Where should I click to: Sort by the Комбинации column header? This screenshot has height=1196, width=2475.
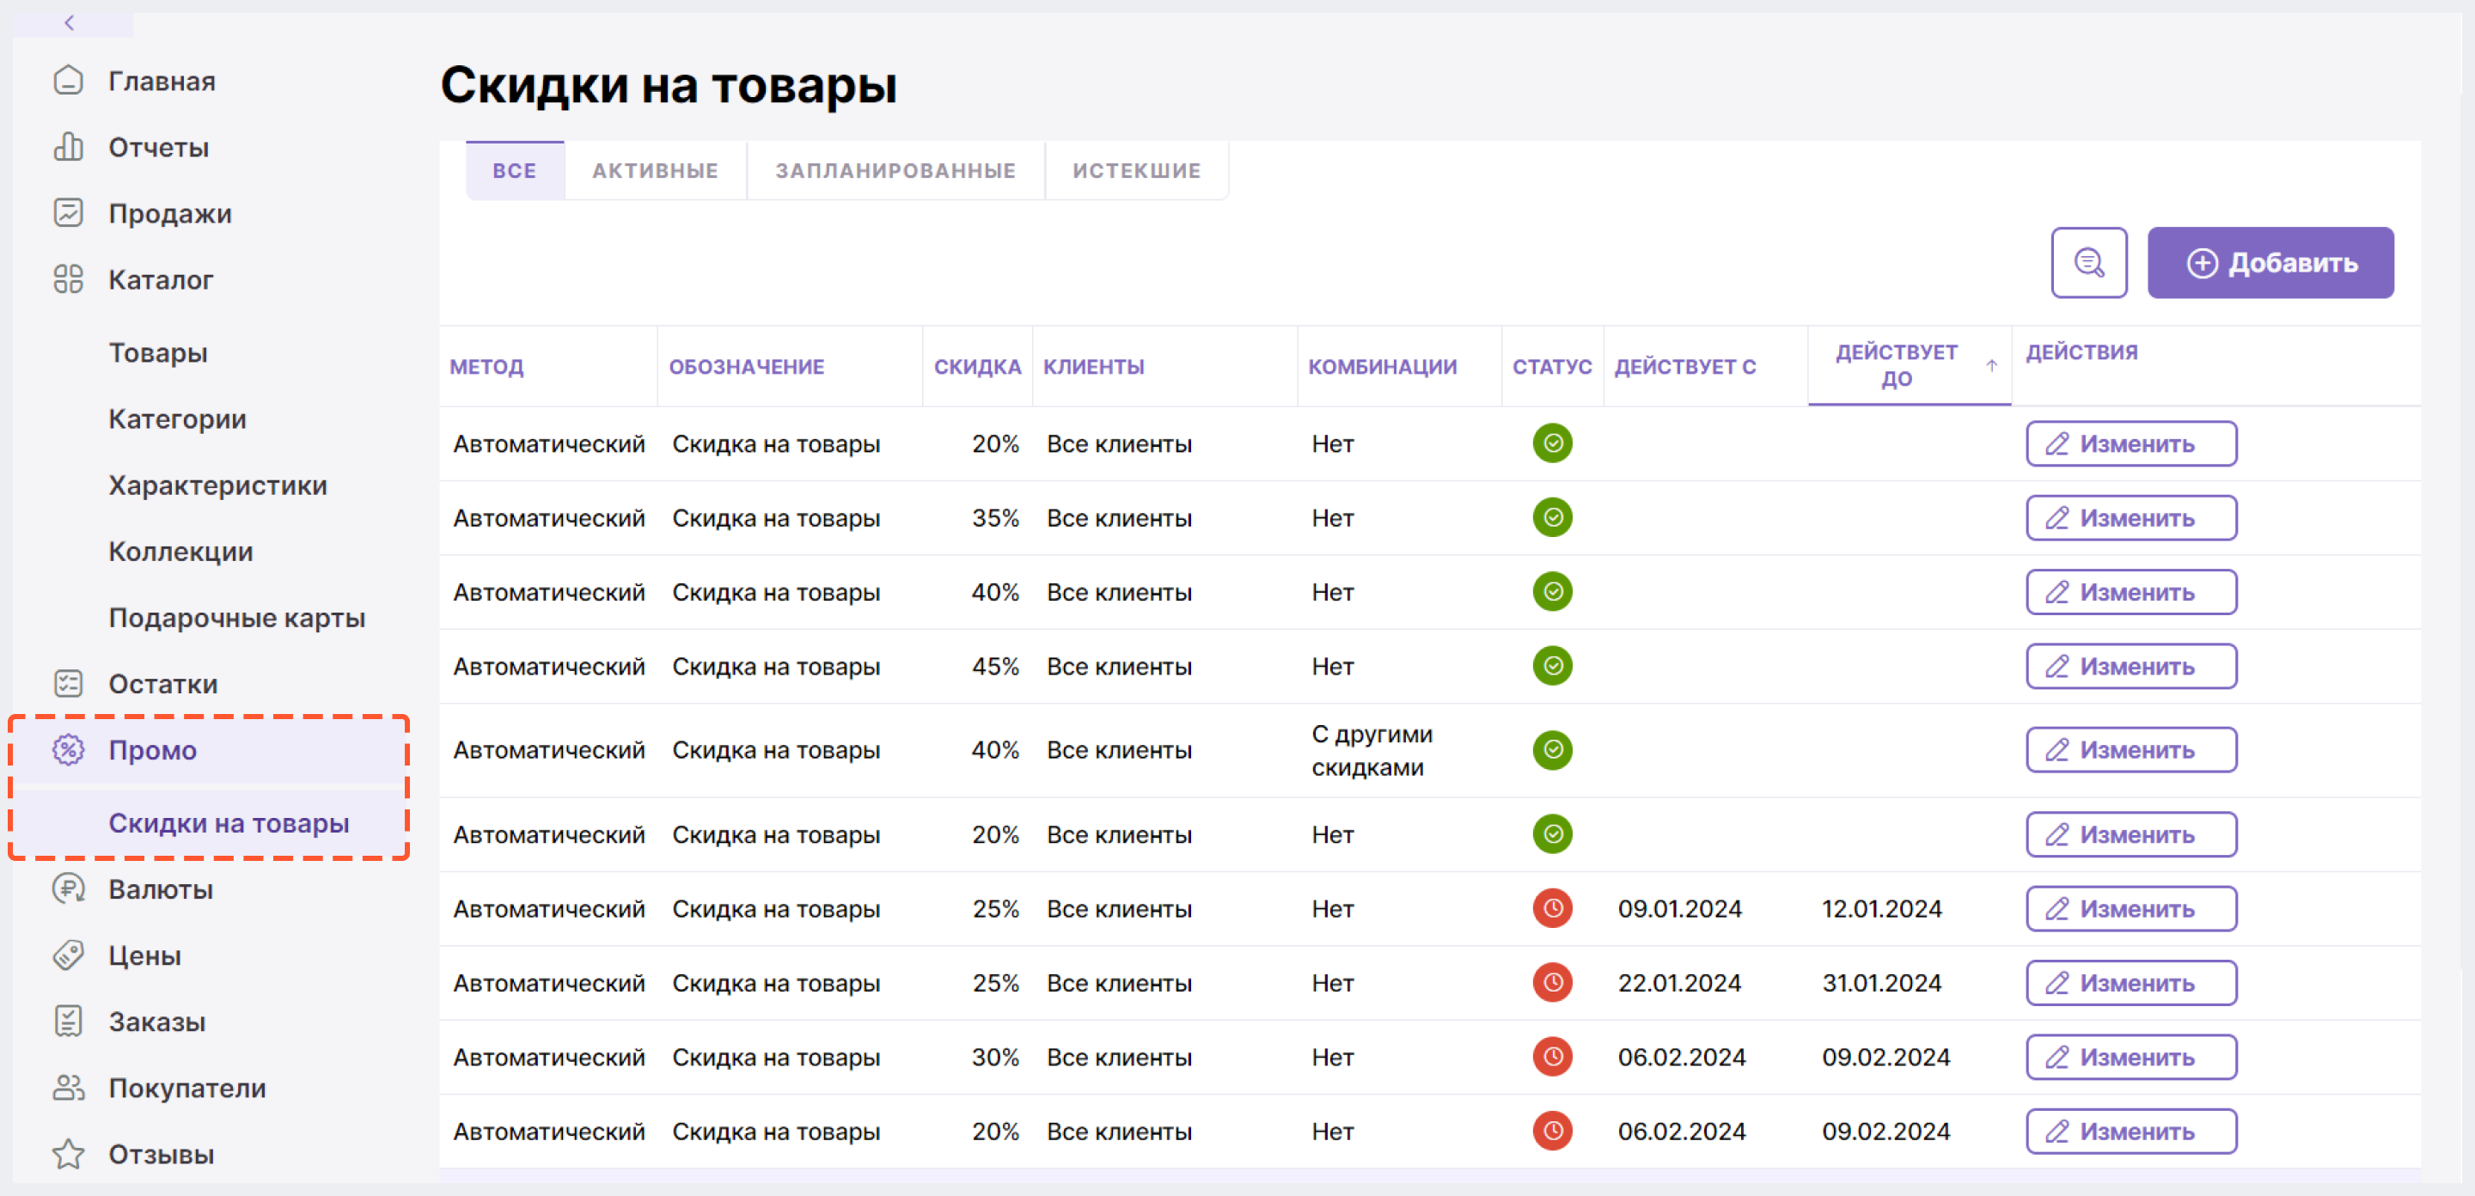coord(1383,366)
